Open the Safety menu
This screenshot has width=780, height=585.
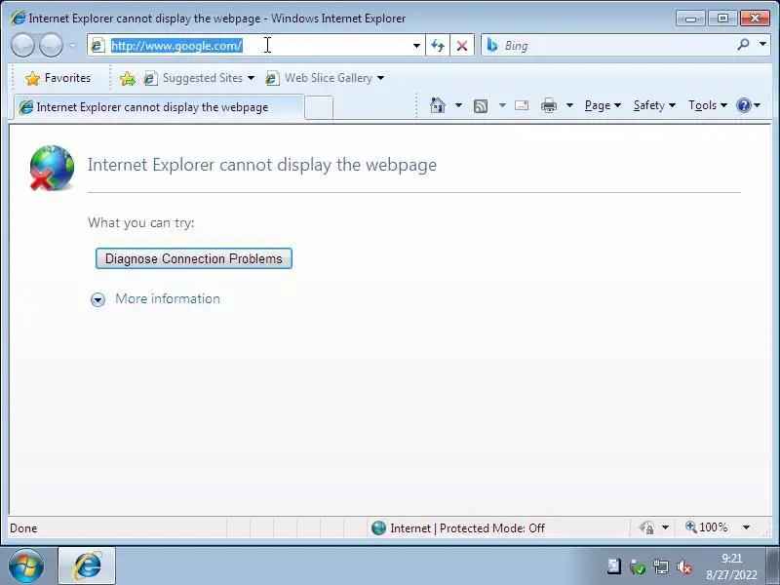click(x=654, y=105)
